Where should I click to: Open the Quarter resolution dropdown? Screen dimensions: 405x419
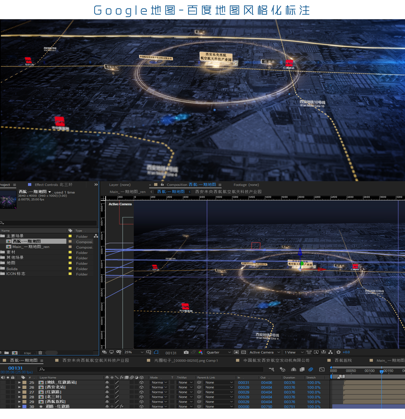point(219,352)
